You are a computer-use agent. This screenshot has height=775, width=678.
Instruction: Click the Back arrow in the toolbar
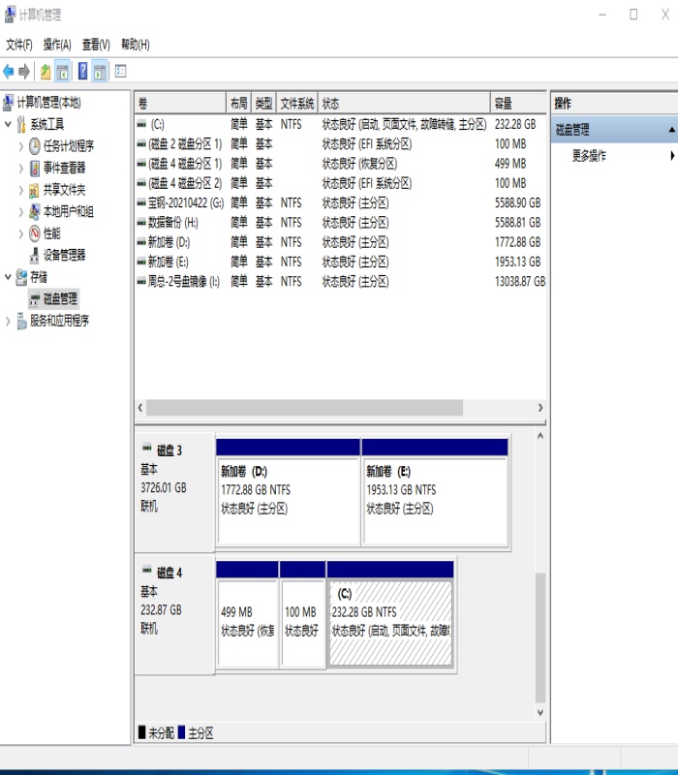(x=9, y=71)
